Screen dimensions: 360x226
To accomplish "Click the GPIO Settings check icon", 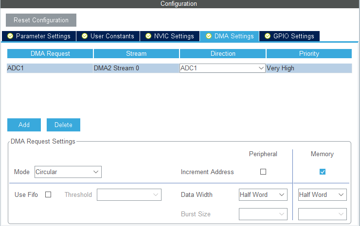I will (268, 36).
